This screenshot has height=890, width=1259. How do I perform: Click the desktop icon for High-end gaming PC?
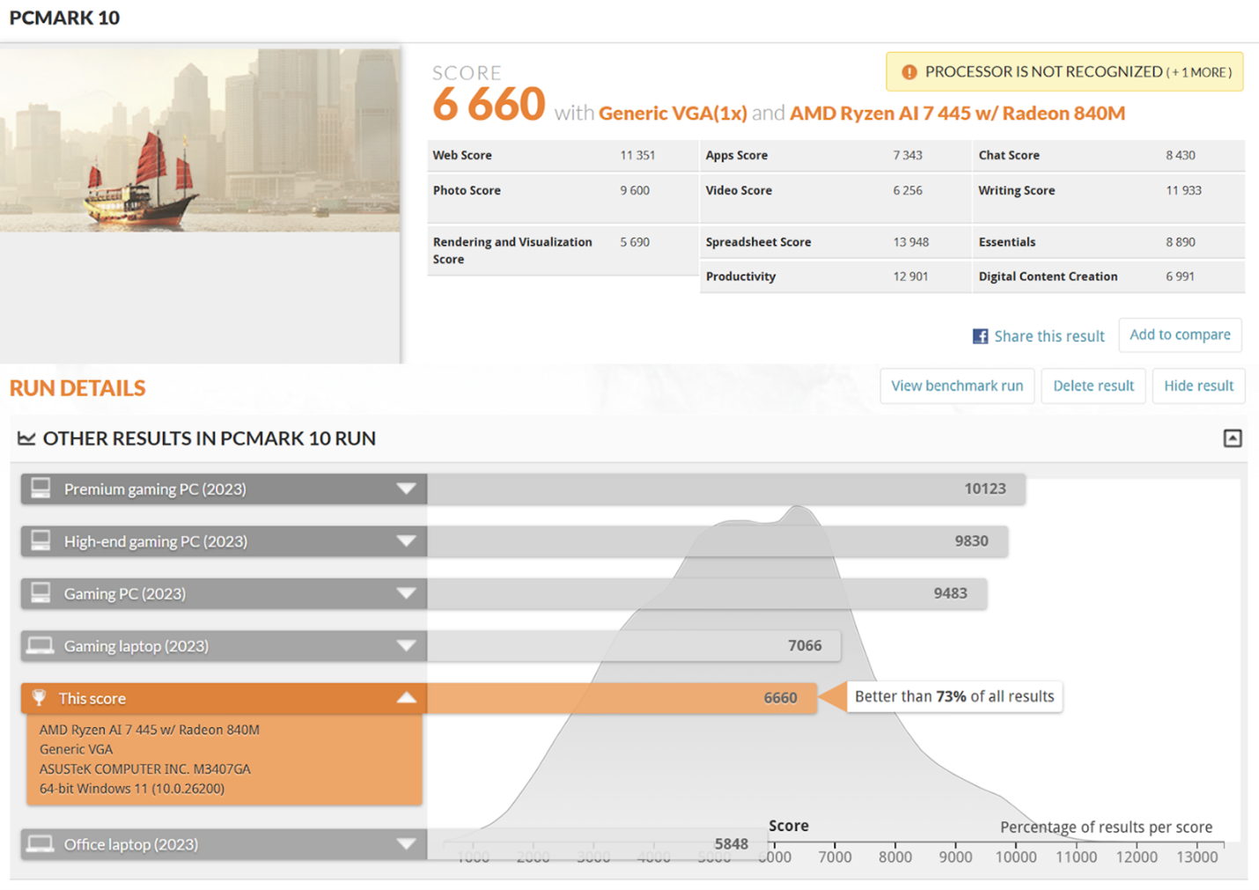pos(40,541)
